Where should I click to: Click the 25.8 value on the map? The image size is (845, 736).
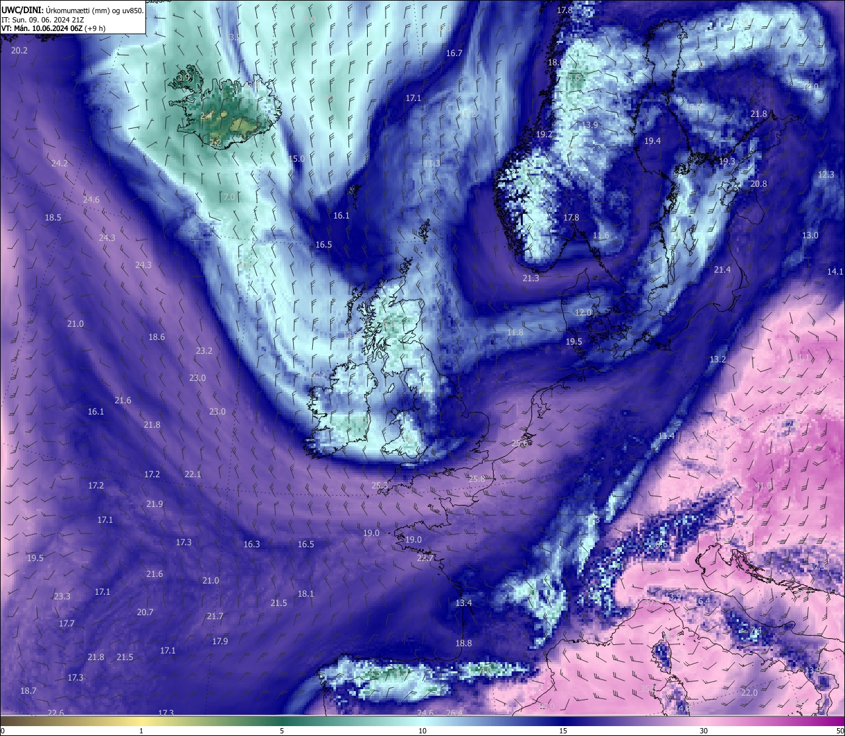(477, 478)
